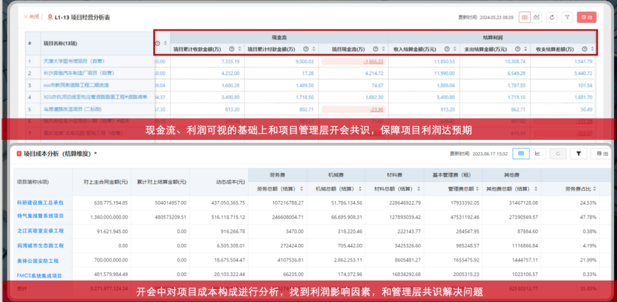The image size is (617, 302).
Task: Click the 项目名称(13项) column header
Action: (60, 43)
